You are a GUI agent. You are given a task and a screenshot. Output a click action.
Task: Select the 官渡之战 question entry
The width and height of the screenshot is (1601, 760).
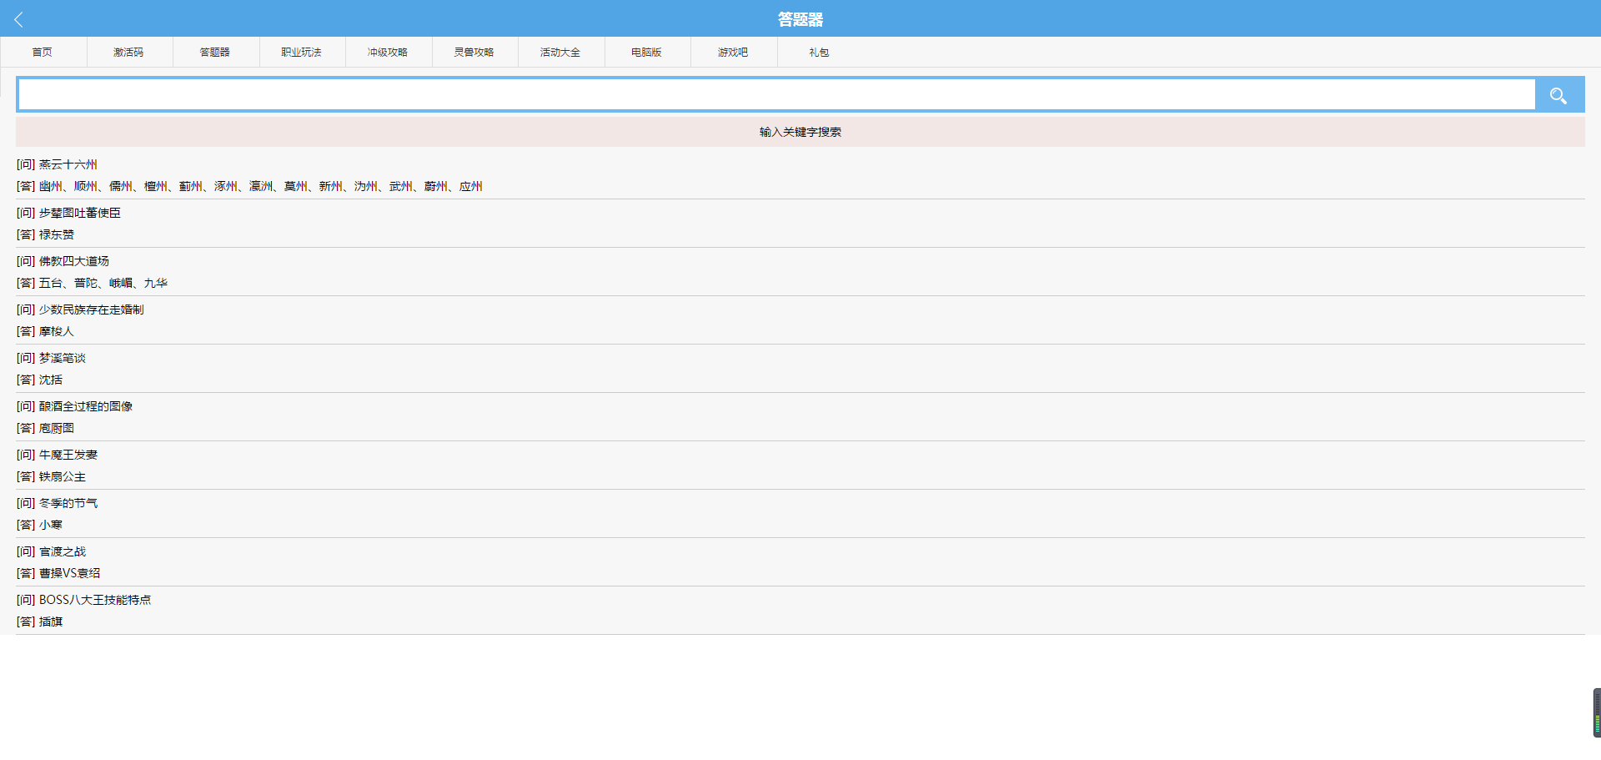[62, 551]
